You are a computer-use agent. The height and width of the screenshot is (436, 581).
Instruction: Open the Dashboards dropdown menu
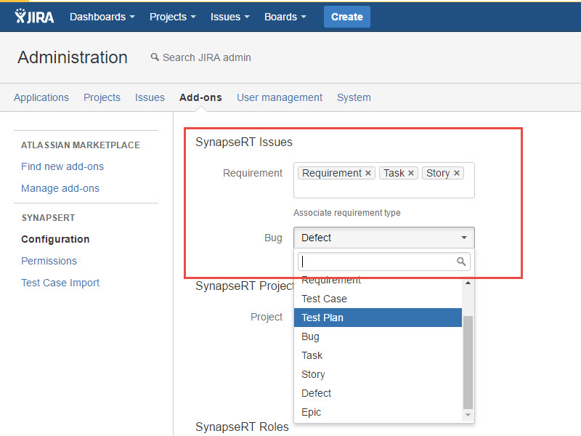tap(102, 17)
